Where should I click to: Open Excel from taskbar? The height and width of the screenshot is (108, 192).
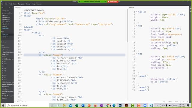click(x=77, y=105)
